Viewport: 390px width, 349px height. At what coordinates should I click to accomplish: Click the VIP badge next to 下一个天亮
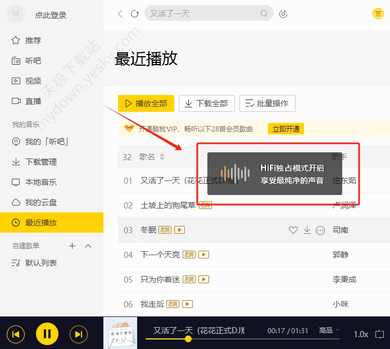coord(189,255)
